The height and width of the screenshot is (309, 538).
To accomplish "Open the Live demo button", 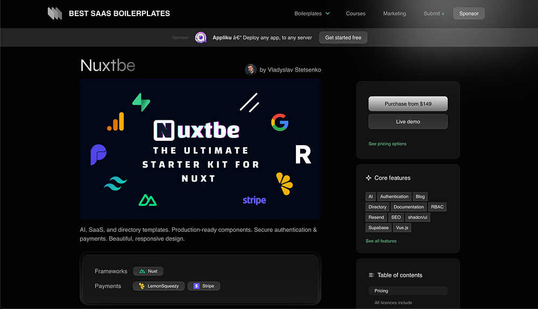I will [x=408, y=121].
